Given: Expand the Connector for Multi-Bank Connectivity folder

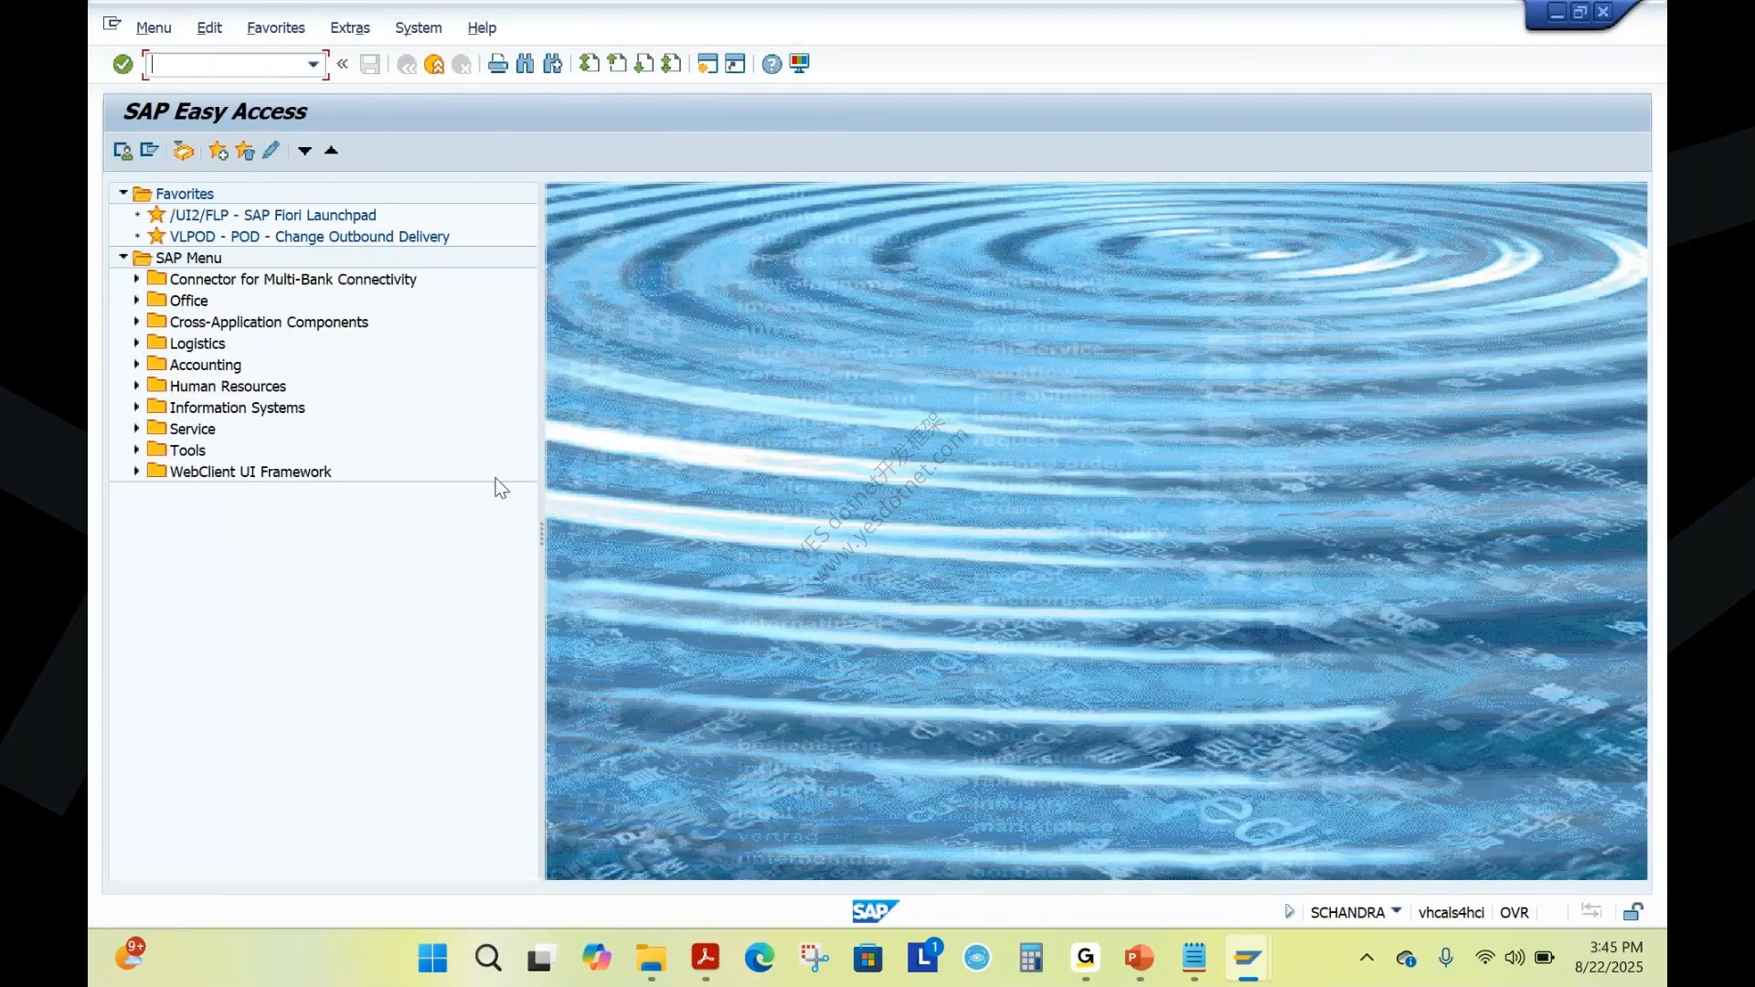Looking at the screenshot, I should coord(137,278).
